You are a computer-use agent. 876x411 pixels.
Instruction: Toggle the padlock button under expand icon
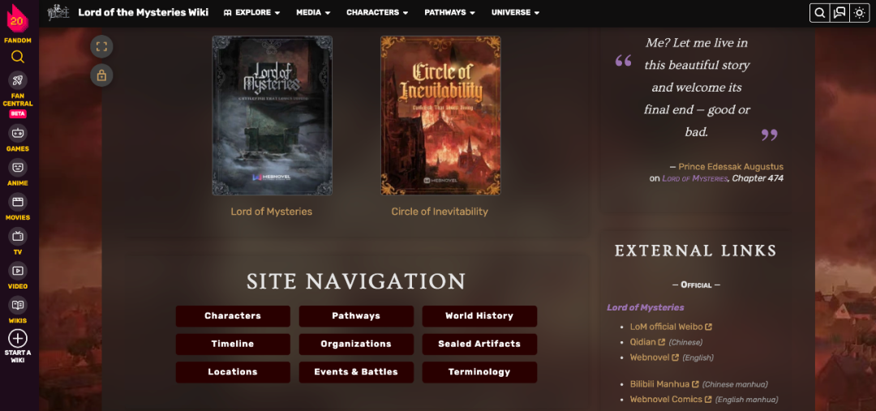[101, 75]
